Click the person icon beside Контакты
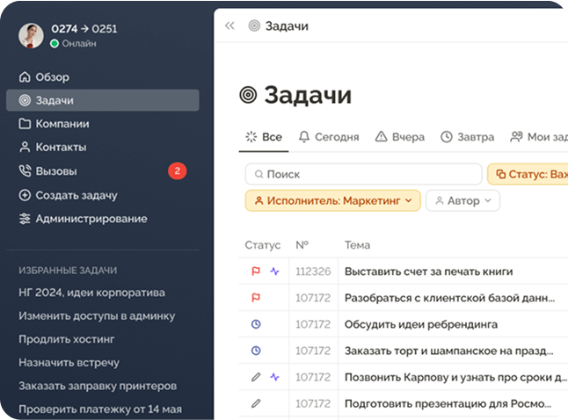The image size is (568, 420). (25, 148)
